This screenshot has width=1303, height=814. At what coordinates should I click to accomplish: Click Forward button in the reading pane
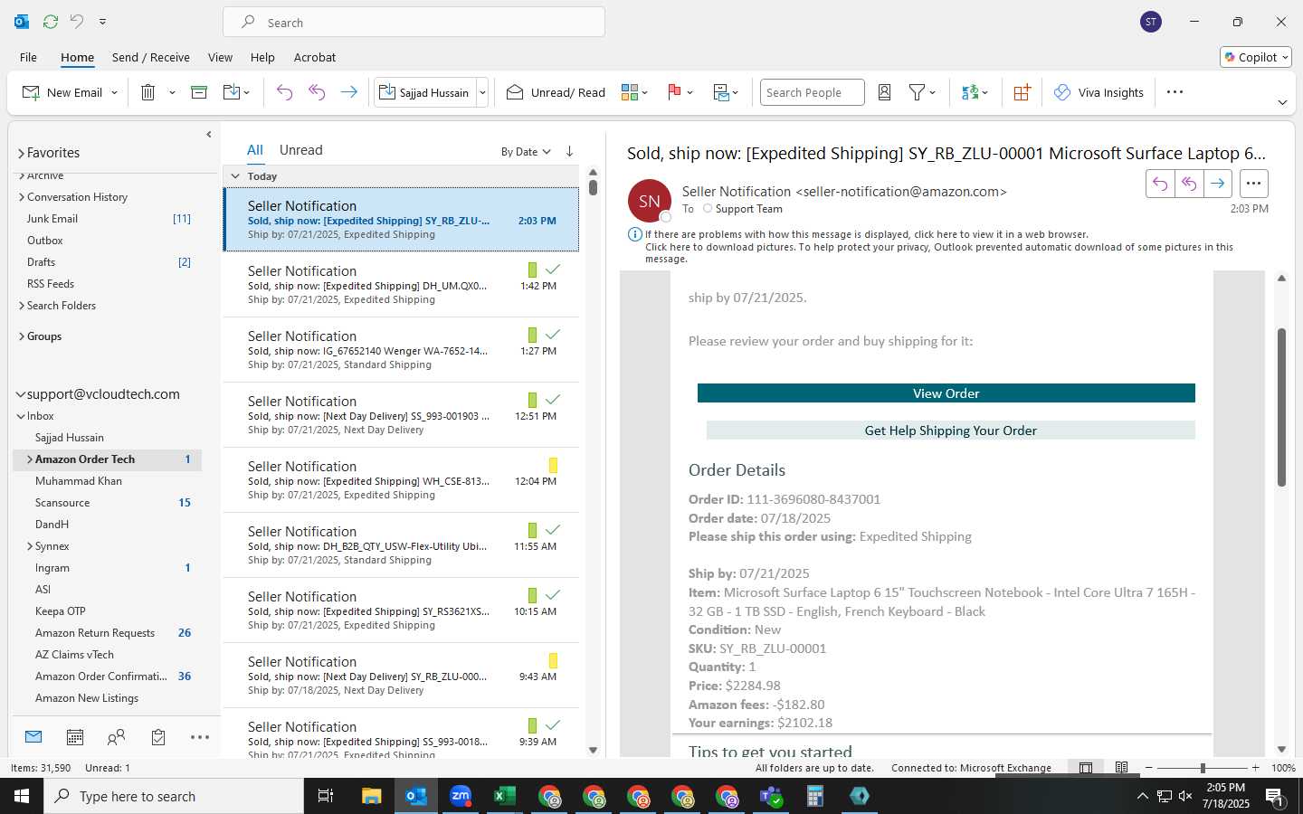[1218, 184]
